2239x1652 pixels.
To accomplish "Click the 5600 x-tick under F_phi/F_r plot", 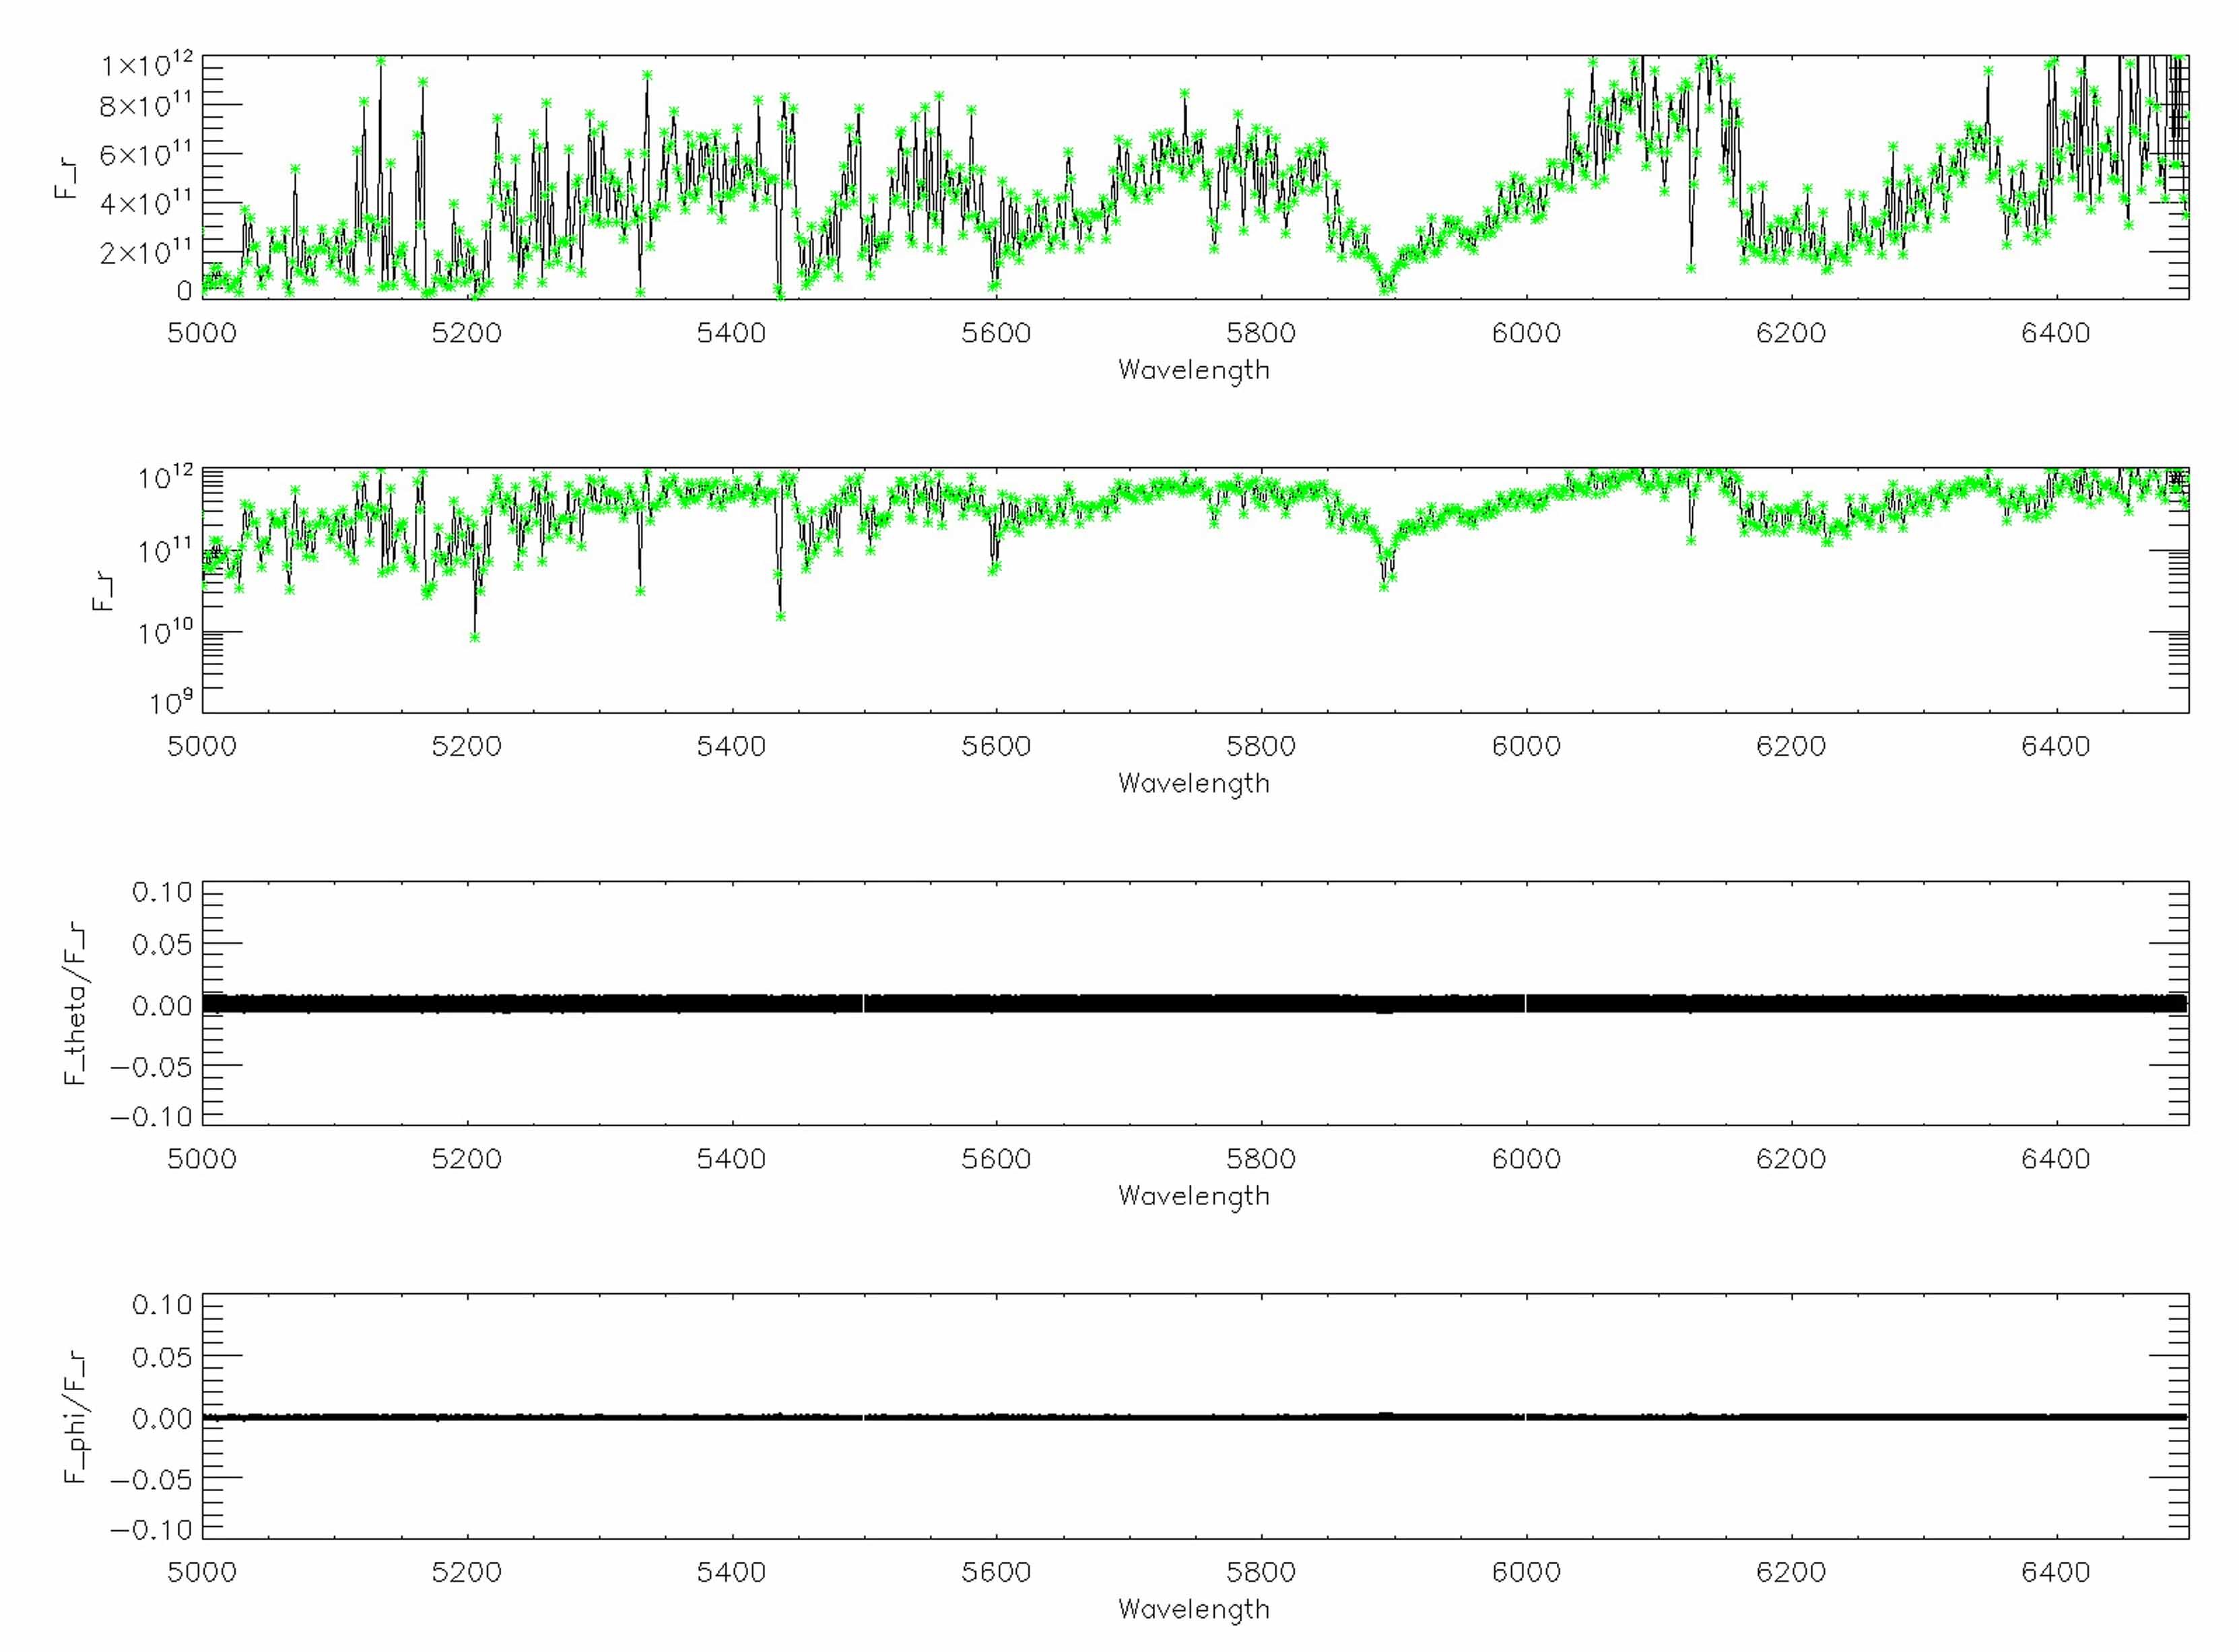I will click(x=996, y=1572).
